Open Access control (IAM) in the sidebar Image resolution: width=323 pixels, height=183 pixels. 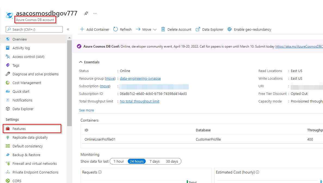point(28,57)
